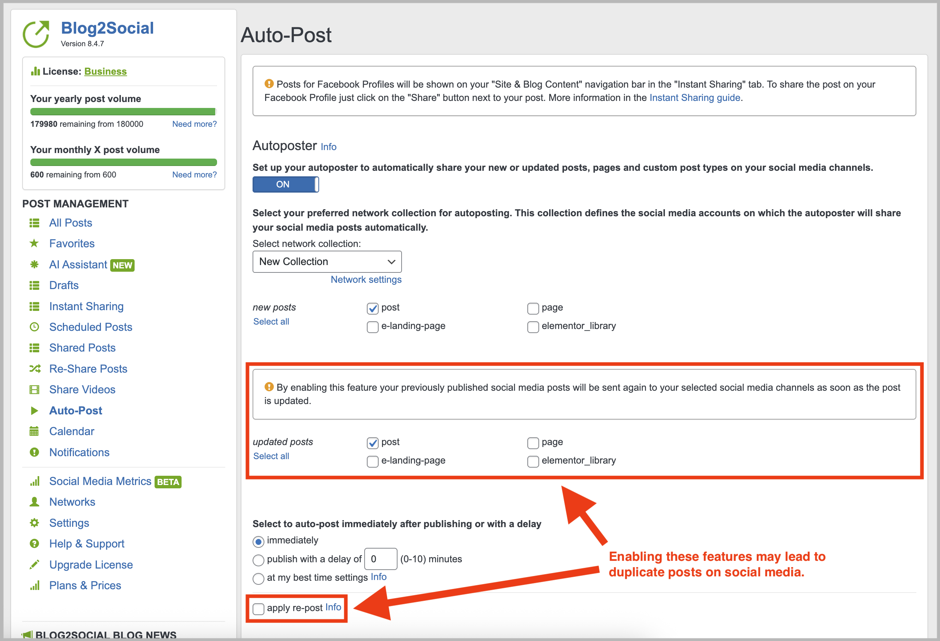Open Networks menu item
Image resolution: width=940 pixels, height=641 pixels.
point(72,502)
